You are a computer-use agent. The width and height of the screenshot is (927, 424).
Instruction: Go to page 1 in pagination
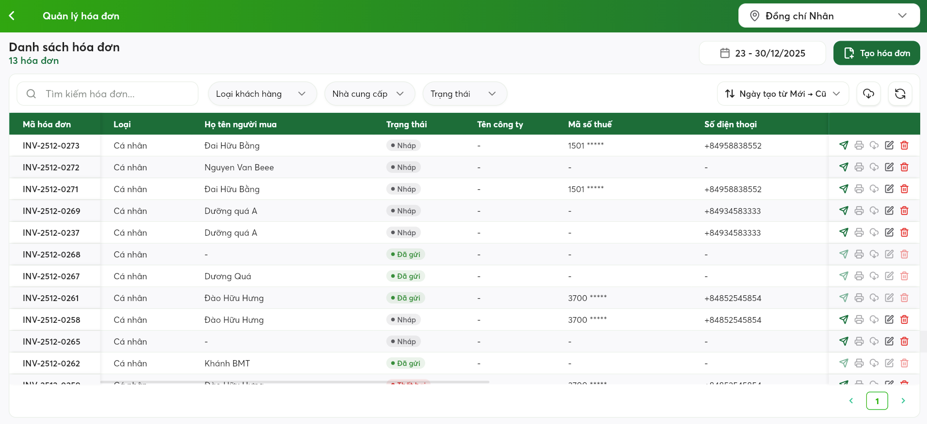[877, 401]
